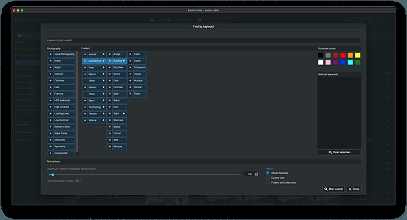Select the Person category label

pos(92,87)
